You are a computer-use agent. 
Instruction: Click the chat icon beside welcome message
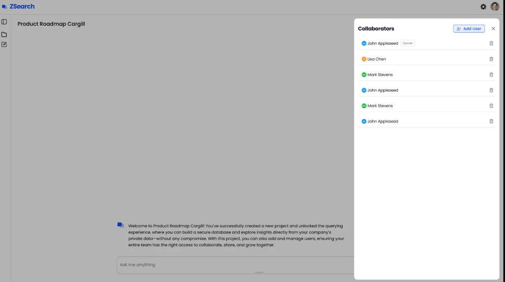point(120,225)
